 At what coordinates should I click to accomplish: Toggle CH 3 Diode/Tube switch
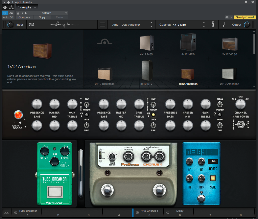[87, 125]
